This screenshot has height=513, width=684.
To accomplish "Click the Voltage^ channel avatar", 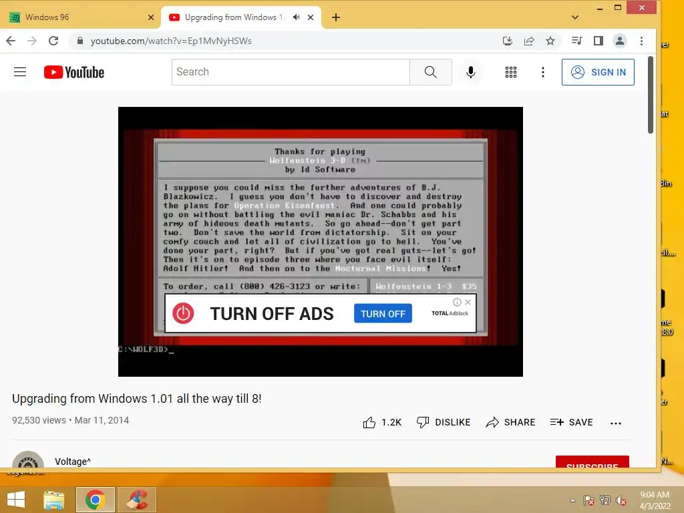I will pyautogui.click(x=28, y=460).
